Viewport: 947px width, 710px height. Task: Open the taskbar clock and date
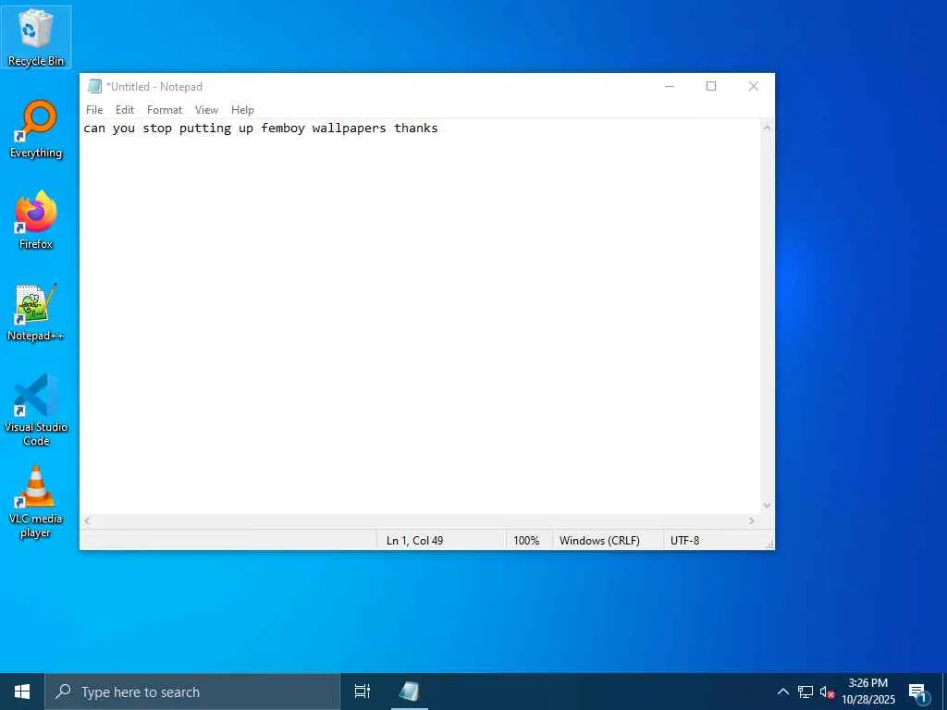(867, 692)
